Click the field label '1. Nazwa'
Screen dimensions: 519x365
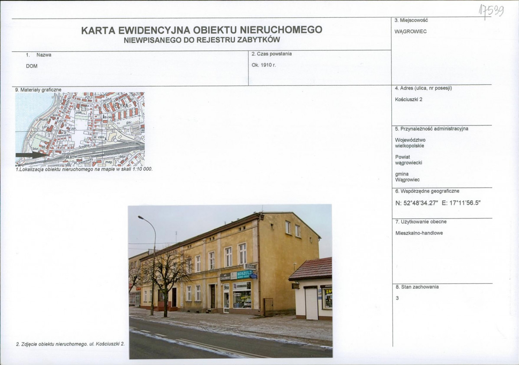click(39, 55)
